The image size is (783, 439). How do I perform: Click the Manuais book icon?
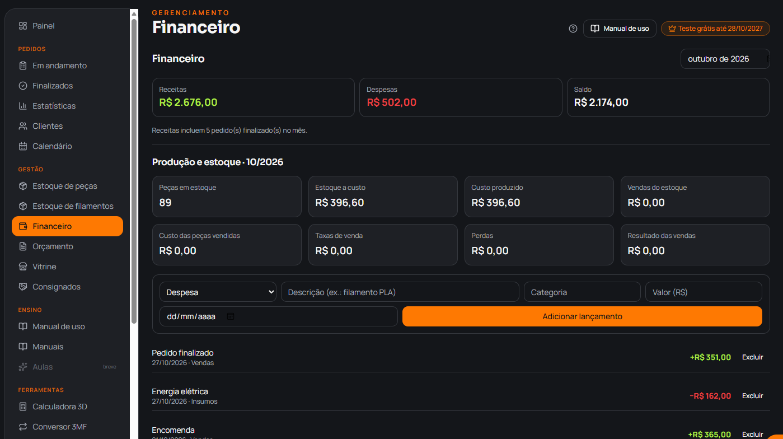(x=23, y=347)
